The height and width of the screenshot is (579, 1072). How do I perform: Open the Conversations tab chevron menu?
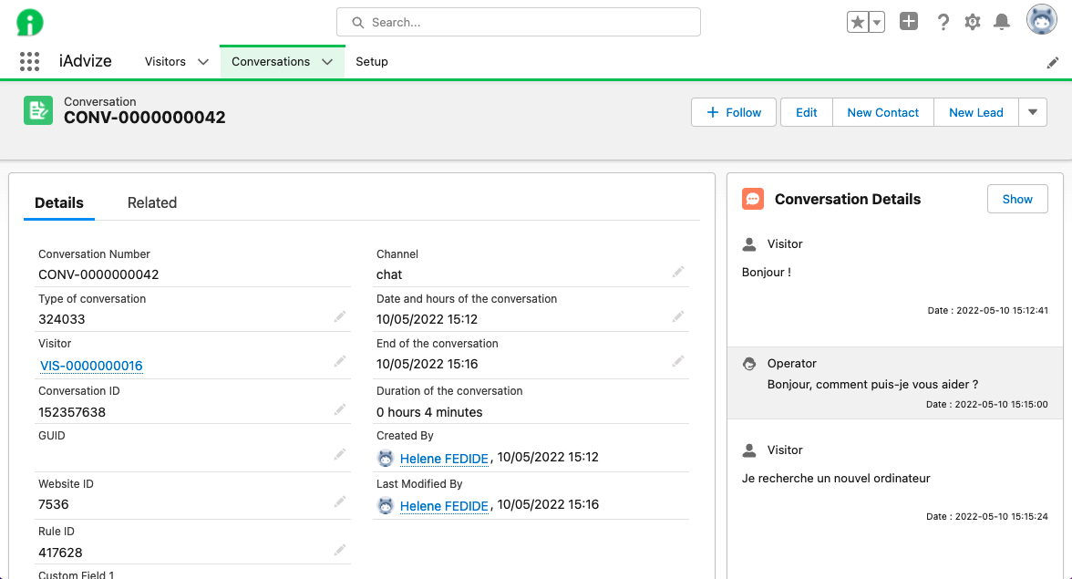(327, 62)
